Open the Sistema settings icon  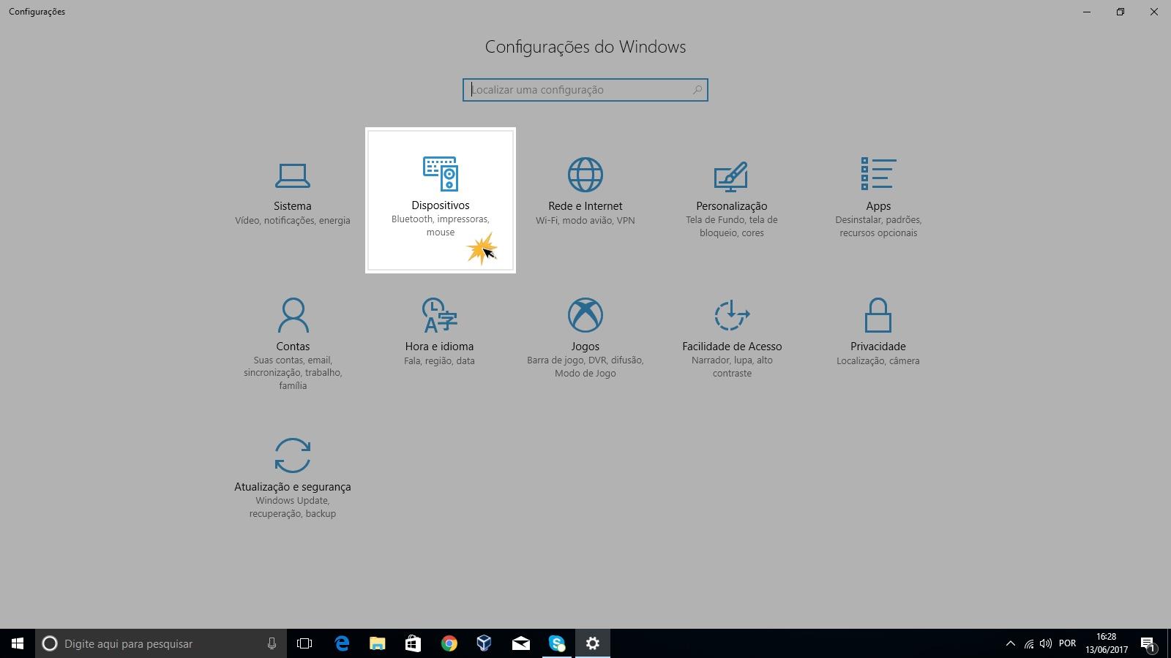tap(292, 175)
